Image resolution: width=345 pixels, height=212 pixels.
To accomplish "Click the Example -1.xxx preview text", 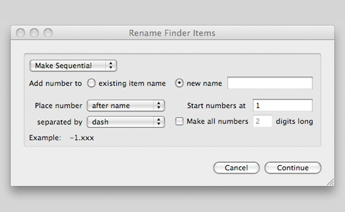I will (x=82, y=138).
